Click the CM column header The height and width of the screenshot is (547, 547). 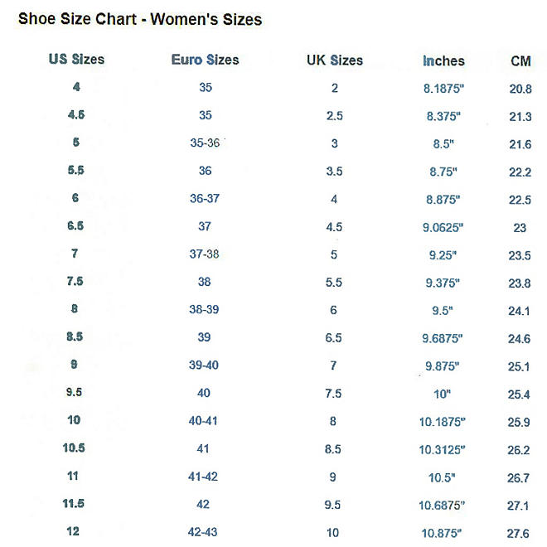(x=520, y=61)
